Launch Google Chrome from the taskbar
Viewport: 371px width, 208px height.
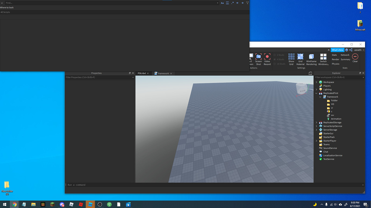pyautogui.click(x=14, y=204)
